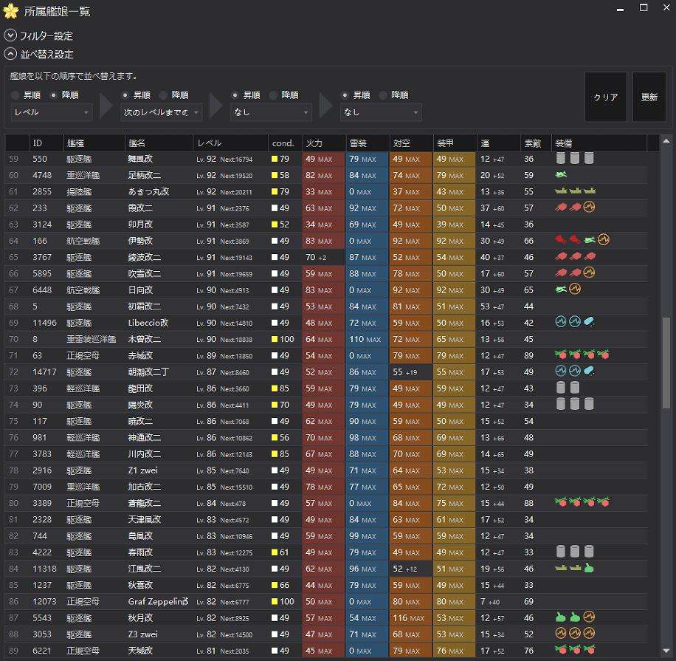Open the third sort dropdown showing なし
Viewport: 676px width, 661px height.
[271, 112]
